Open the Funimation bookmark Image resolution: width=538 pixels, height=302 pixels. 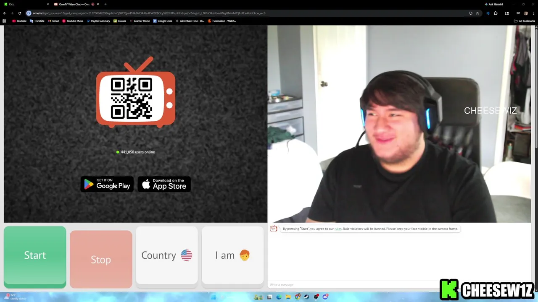222,21
